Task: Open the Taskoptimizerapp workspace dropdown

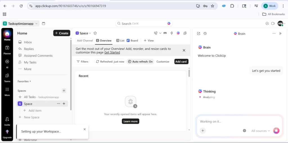Action: click(20, 24)
